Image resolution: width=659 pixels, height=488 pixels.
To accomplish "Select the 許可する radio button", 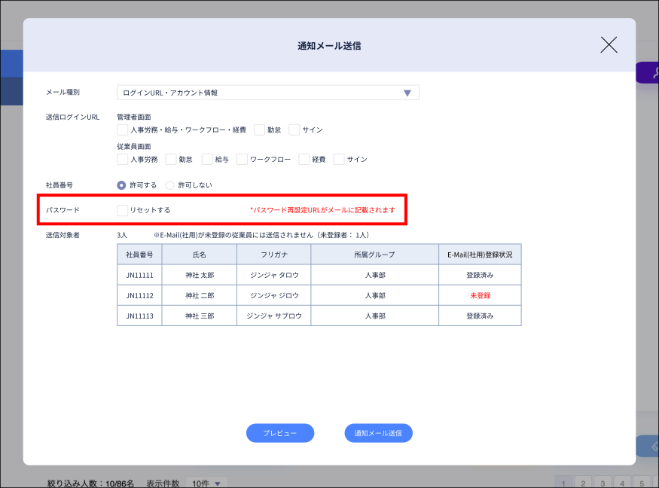I will click(x=121, y=185).
